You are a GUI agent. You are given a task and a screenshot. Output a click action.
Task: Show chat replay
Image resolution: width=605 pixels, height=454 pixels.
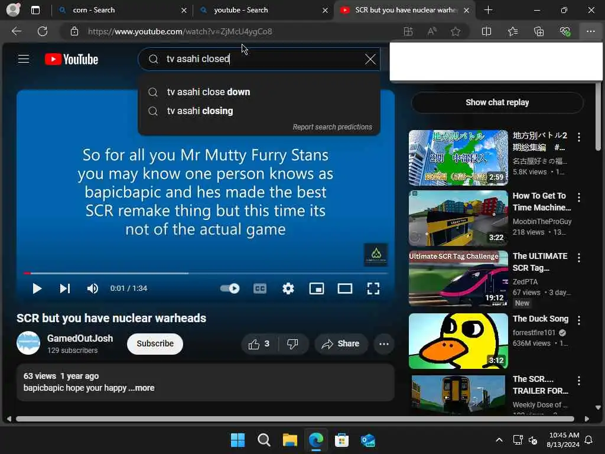(x=497, y=102)
